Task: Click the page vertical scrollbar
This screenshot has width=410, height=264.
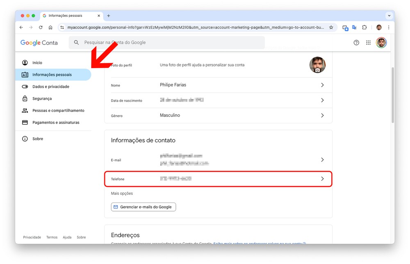Action: 392,95
